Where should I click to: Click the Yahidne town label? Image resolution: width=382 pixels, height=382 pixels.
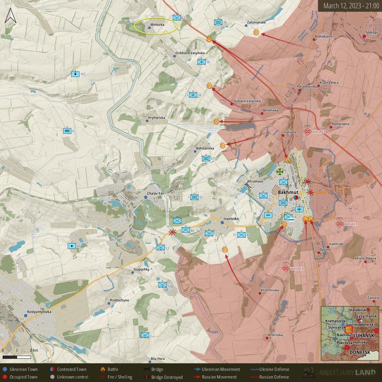point(290,132)
